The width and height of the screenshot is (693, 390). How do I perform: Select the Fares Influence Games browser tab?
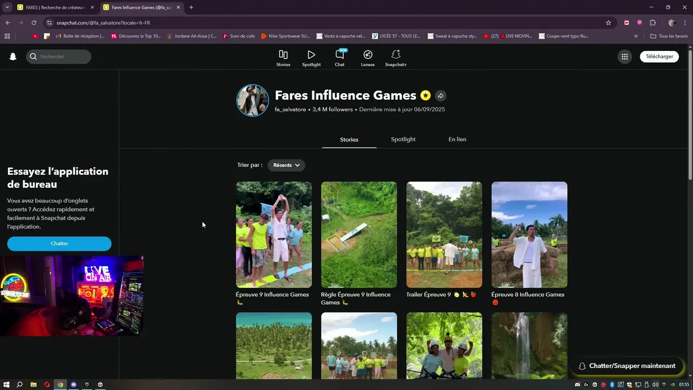141,8
